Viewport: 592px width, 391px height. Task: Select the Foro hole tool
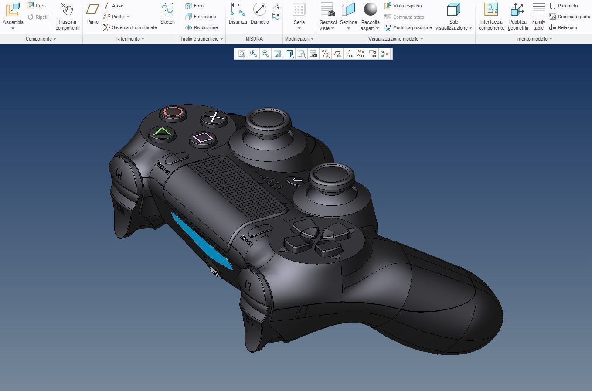[194, 6]
